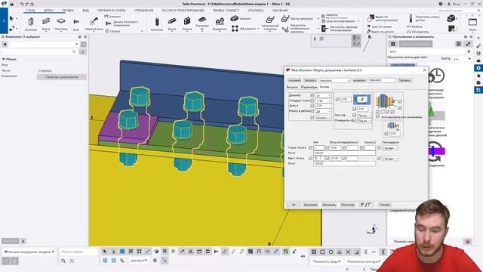The image size is (483, 272).
Task: Select the steel Column (Колонна) tool
Action: pos(31,23)
